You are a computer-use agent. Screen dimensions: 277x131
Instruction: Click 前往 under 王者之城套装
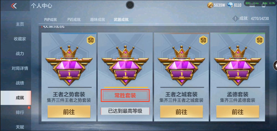point(181,112)
